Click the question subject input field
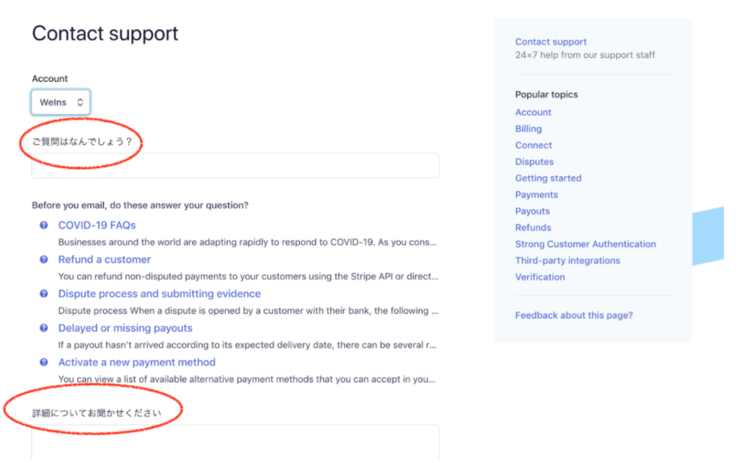This screenshot has width=741, height=463. point(235,166)
